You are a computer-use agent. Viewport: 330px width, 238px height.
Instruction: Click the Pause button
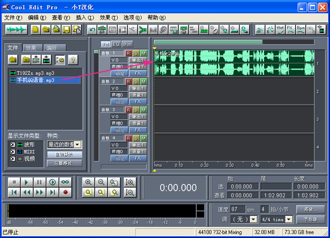click(x=40, y=182)
